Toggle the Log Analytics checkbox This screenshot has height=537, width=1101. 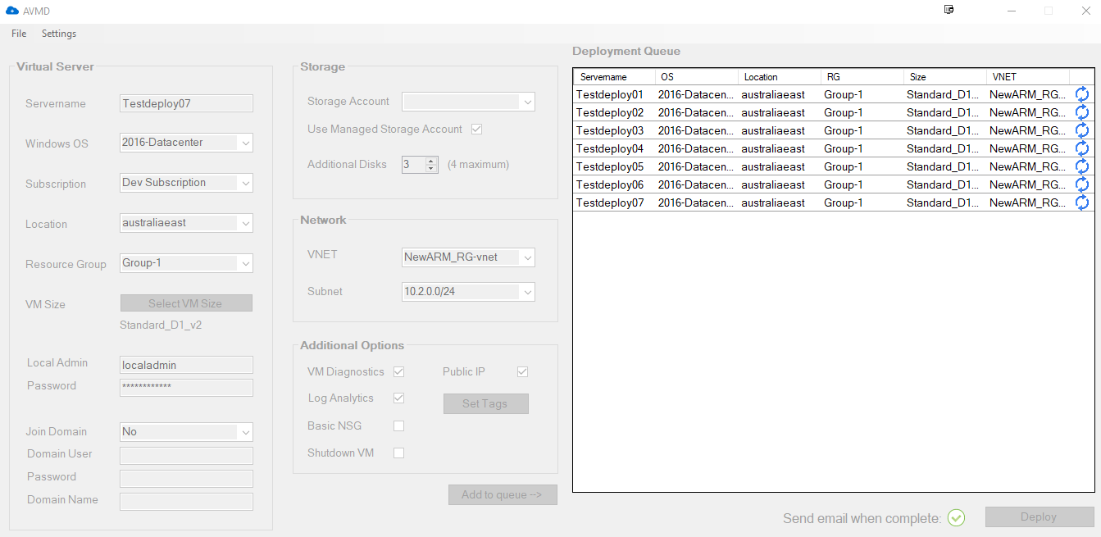[x=398, y=398]
